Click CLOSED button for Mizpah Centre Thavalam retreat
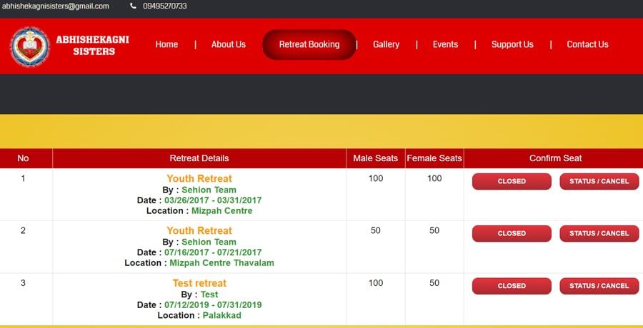The image size is (643, 328). point(512,234)
